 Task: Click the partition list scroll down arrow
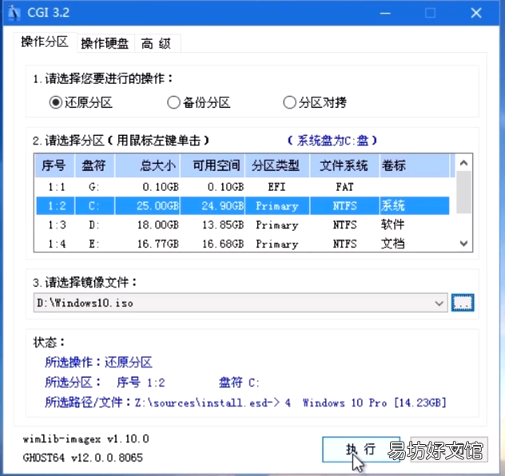(x=463, y=244)
